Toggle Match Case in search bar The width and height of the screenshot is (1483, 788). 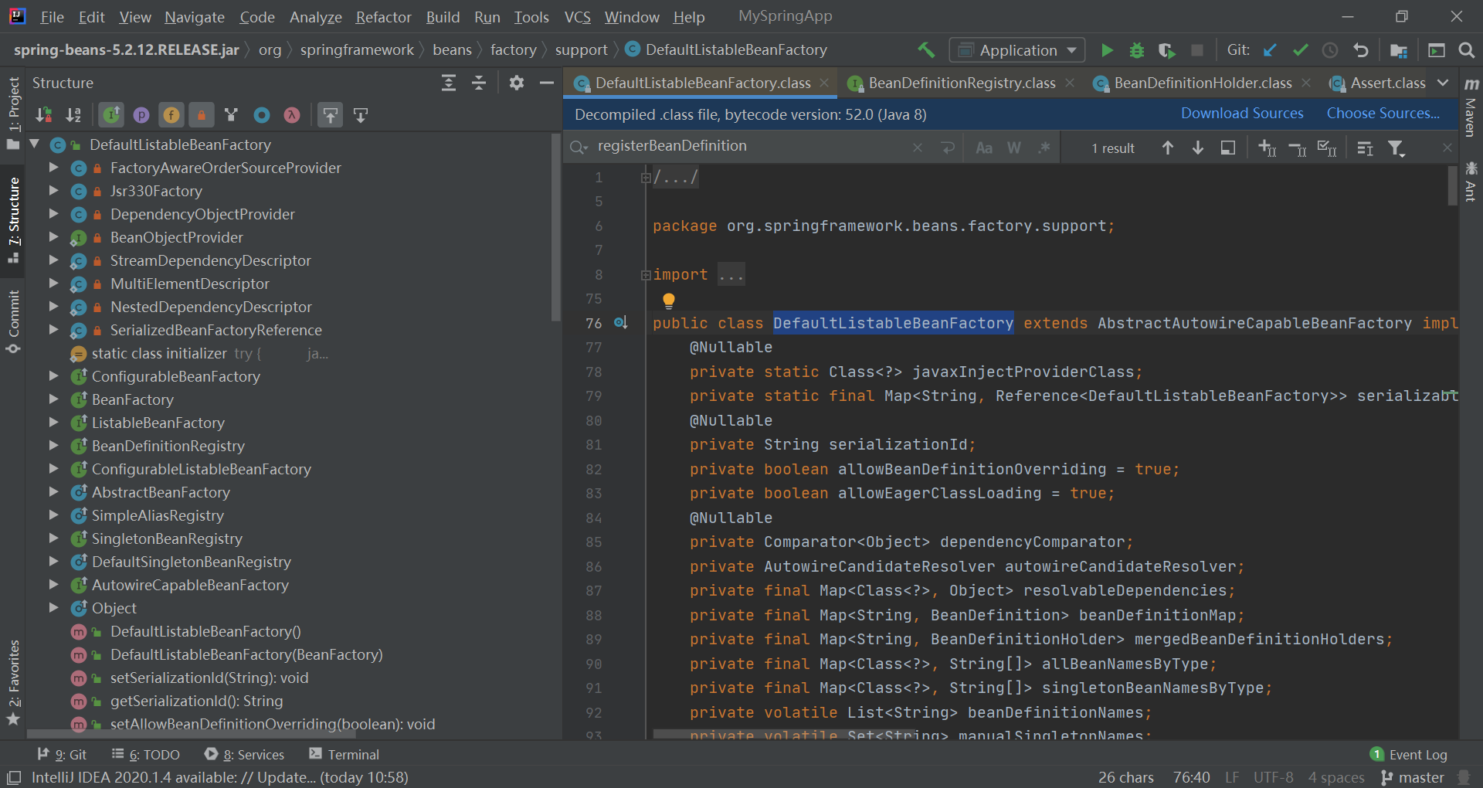984,148
